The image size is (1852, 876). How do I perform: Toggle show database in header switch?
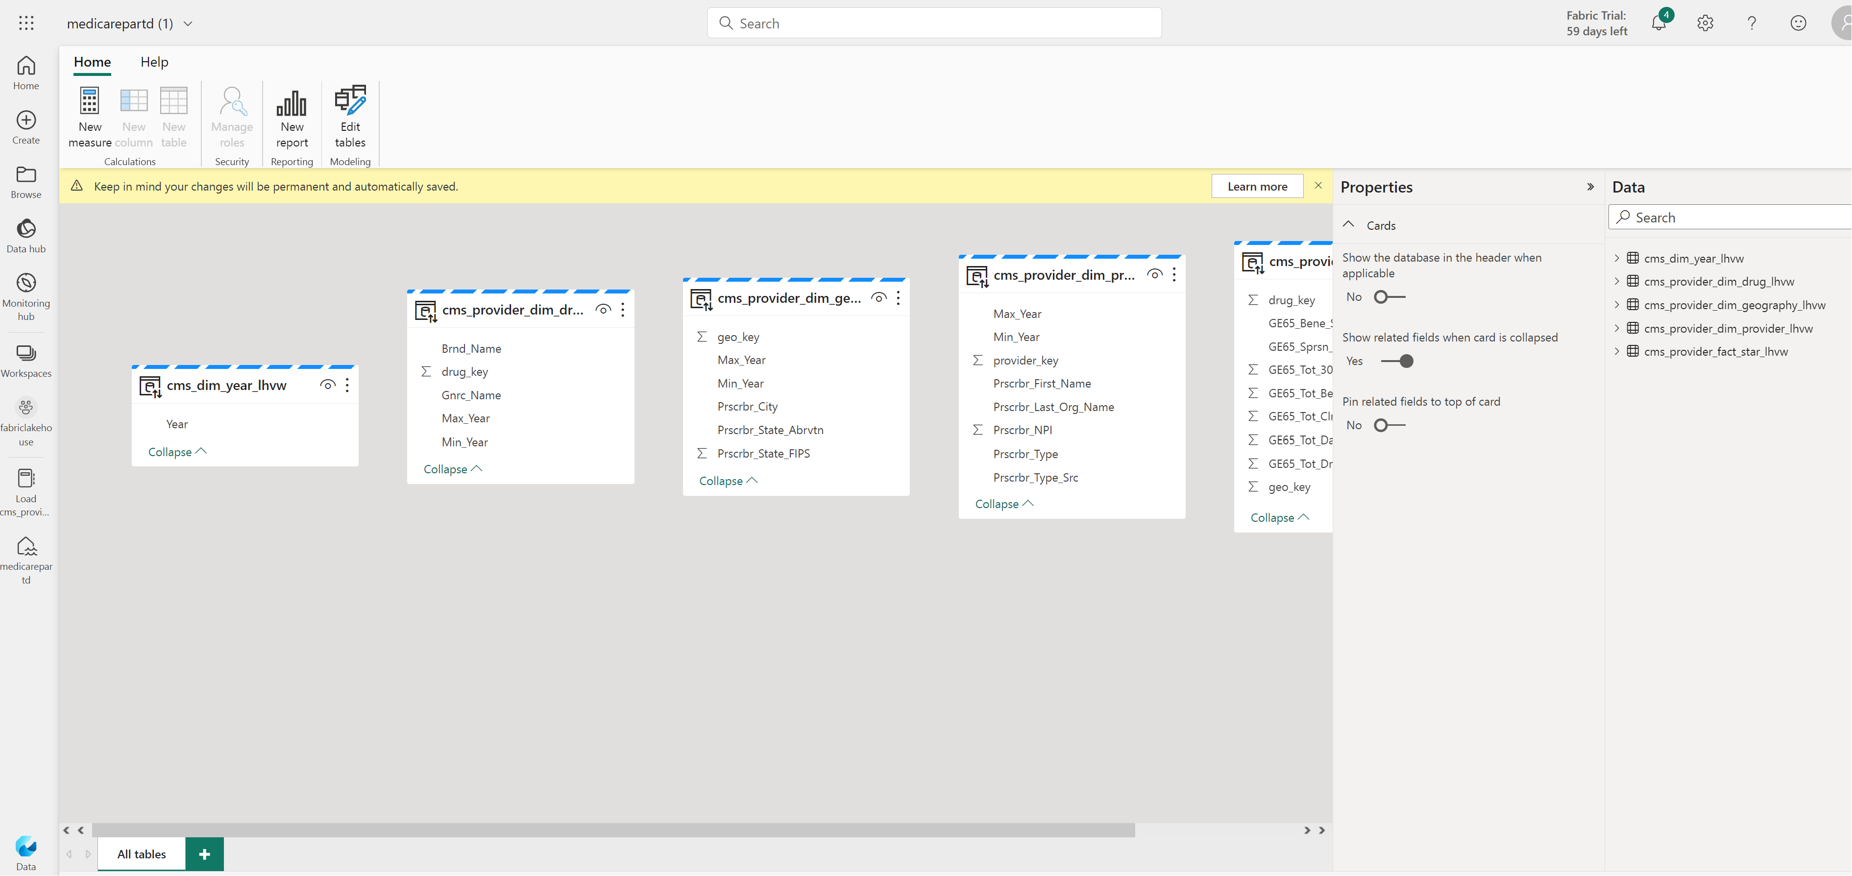coord(1389,297)
